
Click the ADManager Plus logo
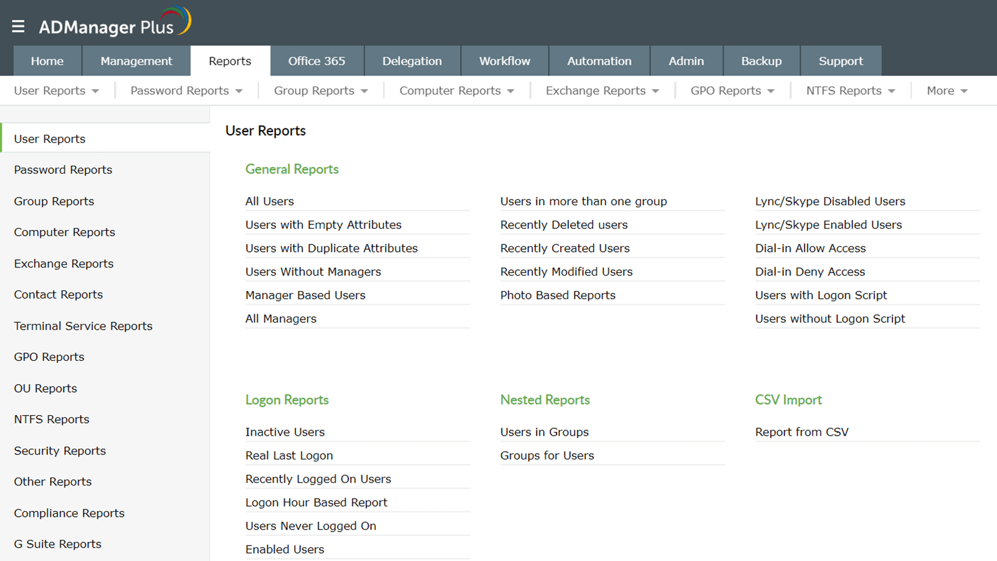(115, 22)
